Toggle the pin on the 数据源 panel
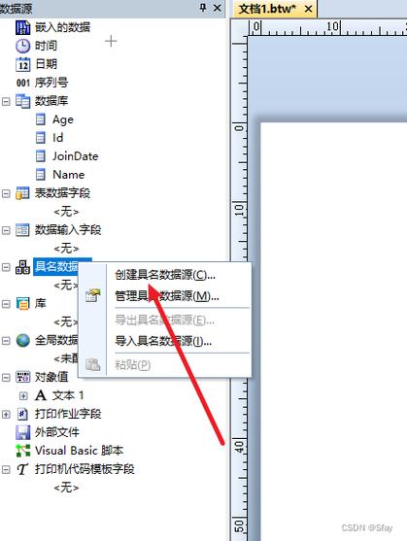 pos(203,8)
